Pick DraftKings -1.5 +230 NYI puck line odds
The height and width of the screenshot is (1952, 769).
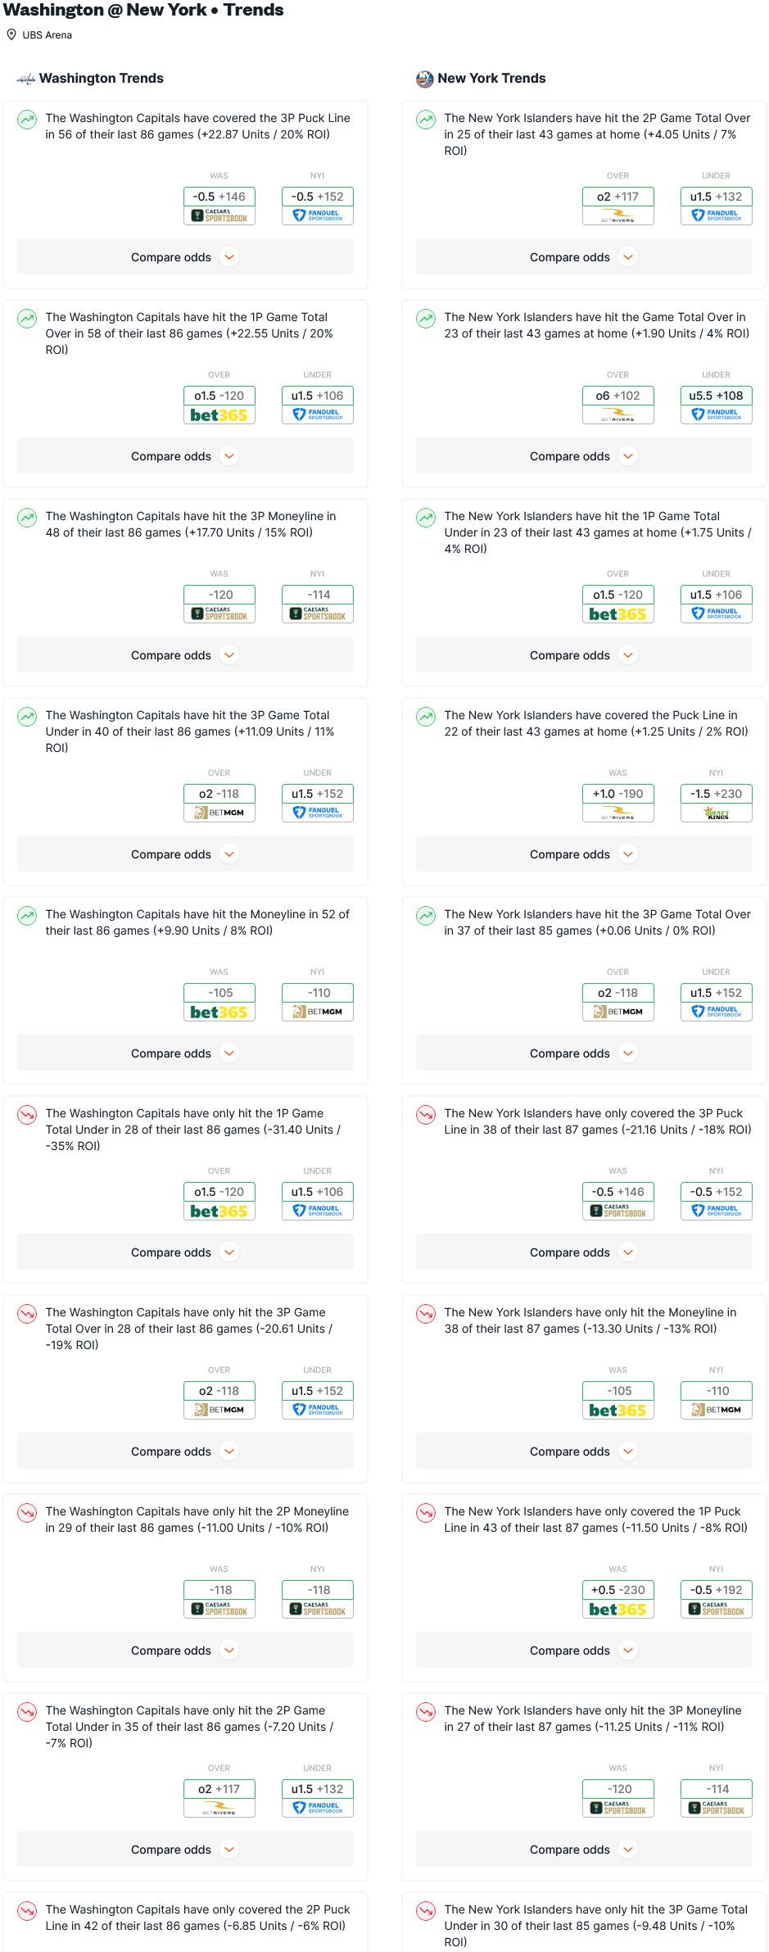pos(717,802)
